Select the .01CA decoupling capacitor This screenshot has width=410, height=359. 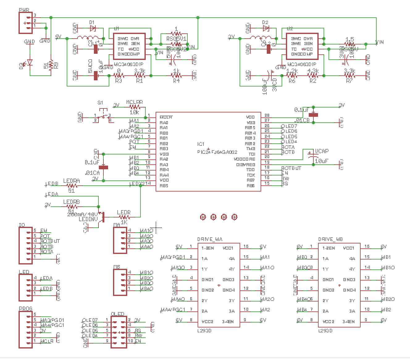(x=103, y=167)
